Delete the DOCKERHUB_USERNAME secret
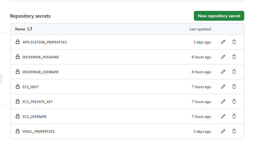Viewport: 264px width, 157px height. (234, 72)
